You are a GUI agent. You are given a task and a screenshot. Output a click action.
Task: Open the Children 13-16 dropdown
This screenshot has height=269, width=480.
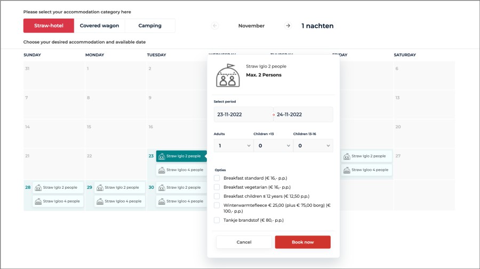click(313, 146)
